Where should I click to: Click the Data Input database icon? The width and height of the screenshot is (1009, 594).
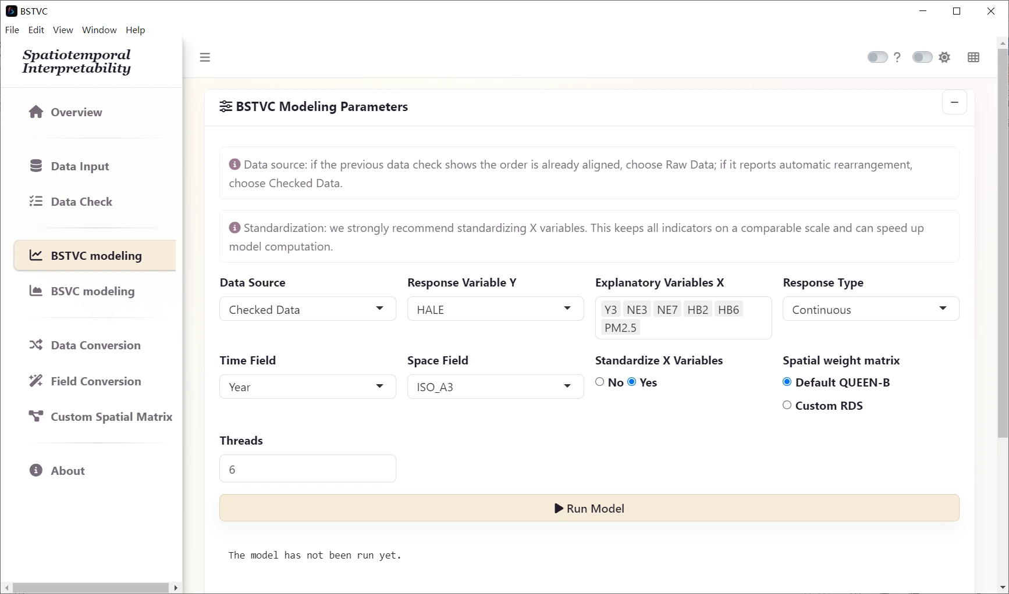click(x=36, y=166)
